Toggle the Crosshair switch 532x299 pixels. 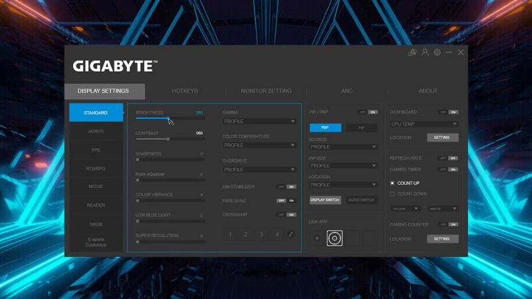pyautogui.click(x=287, y=215)
